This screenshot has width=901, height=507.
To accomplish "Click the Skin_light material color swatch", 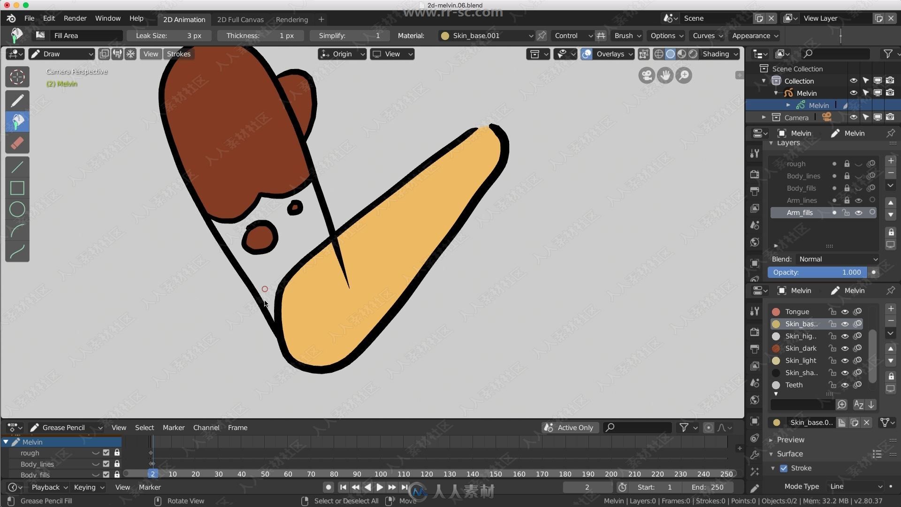I will 776,361.
